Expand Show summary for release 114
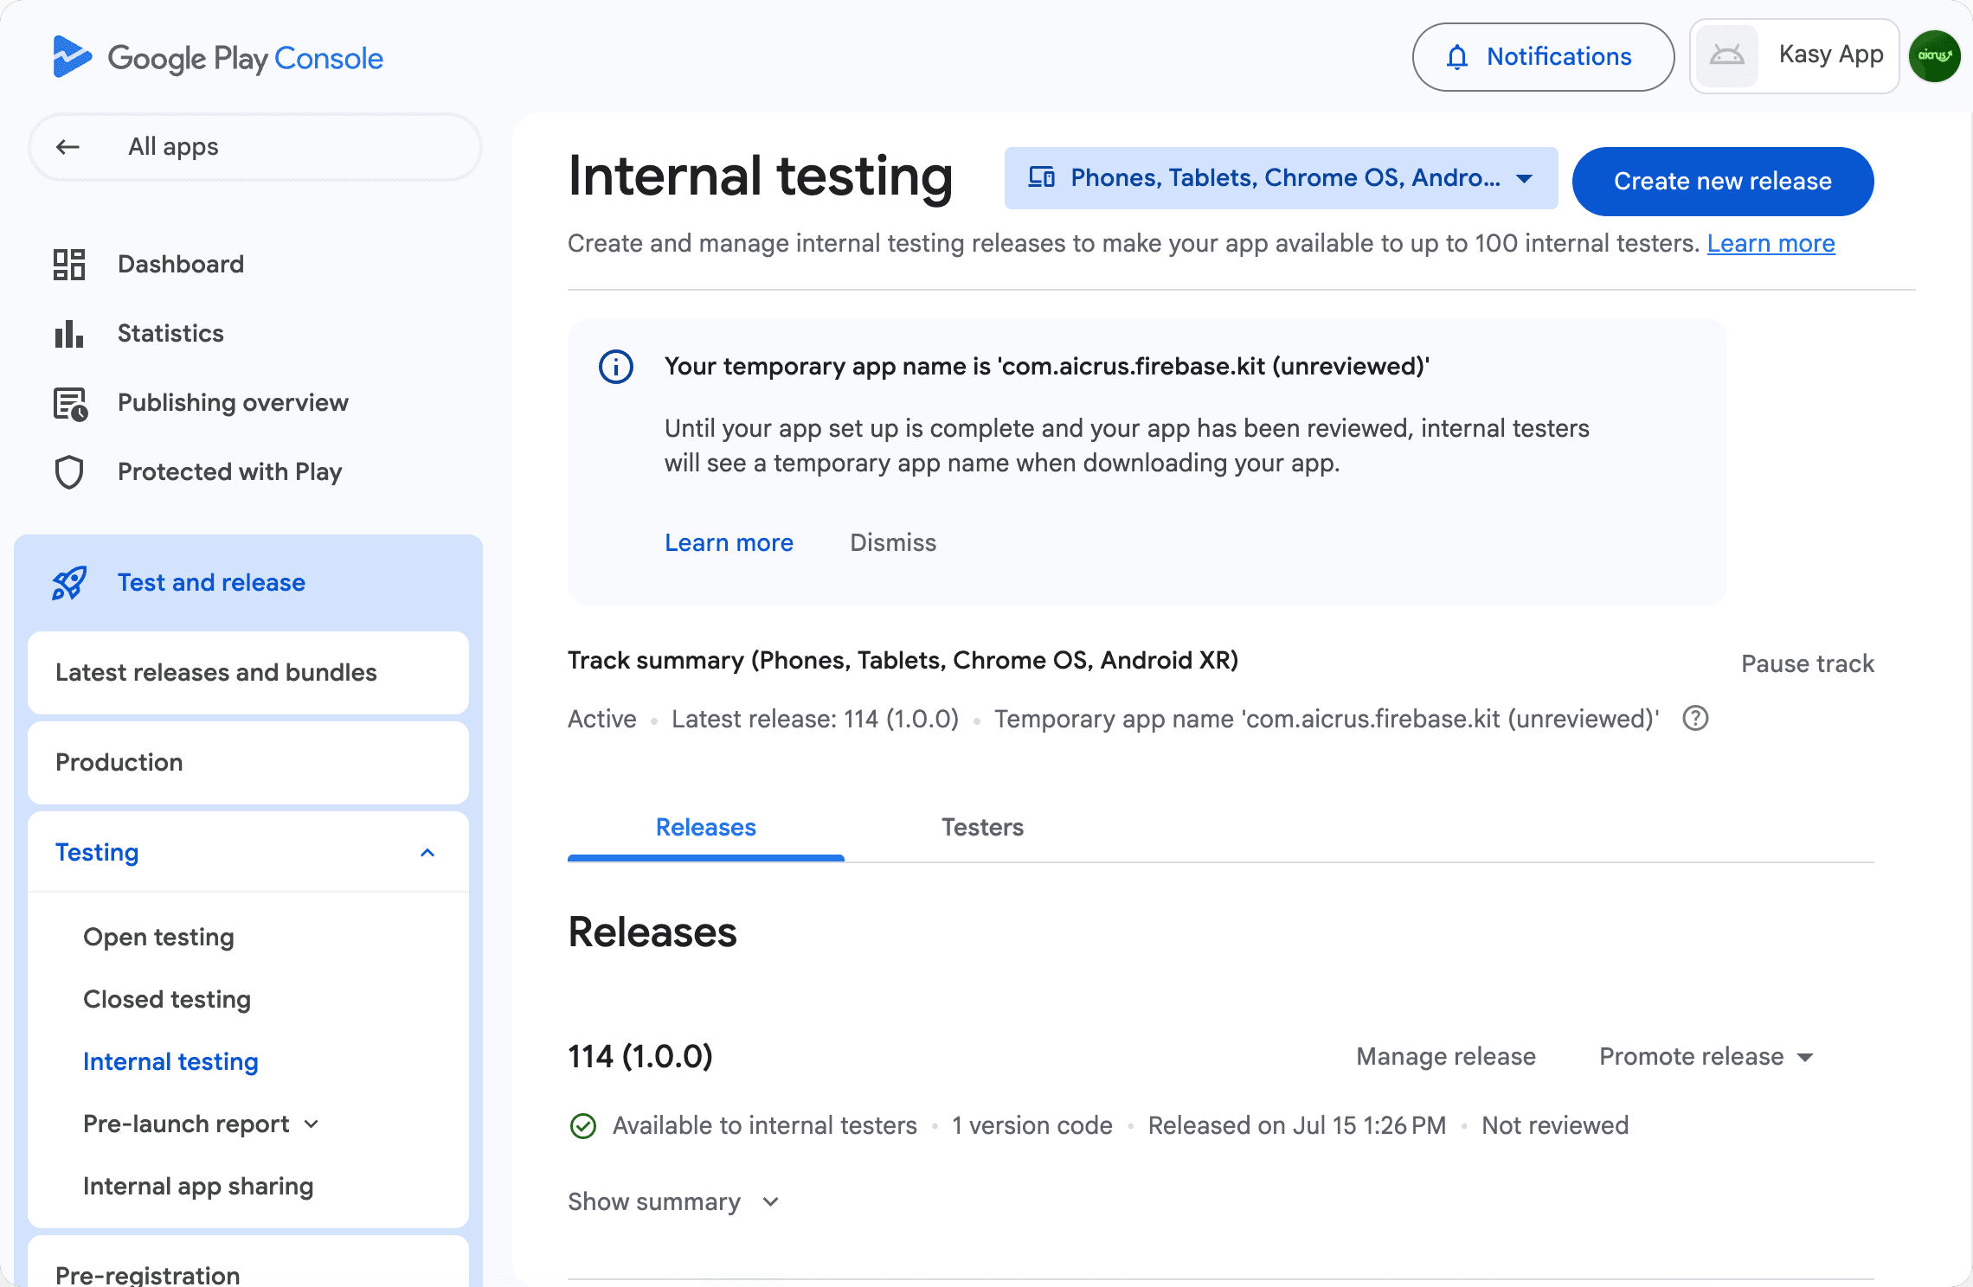 pyautogui.click(x=674, y=1202)
